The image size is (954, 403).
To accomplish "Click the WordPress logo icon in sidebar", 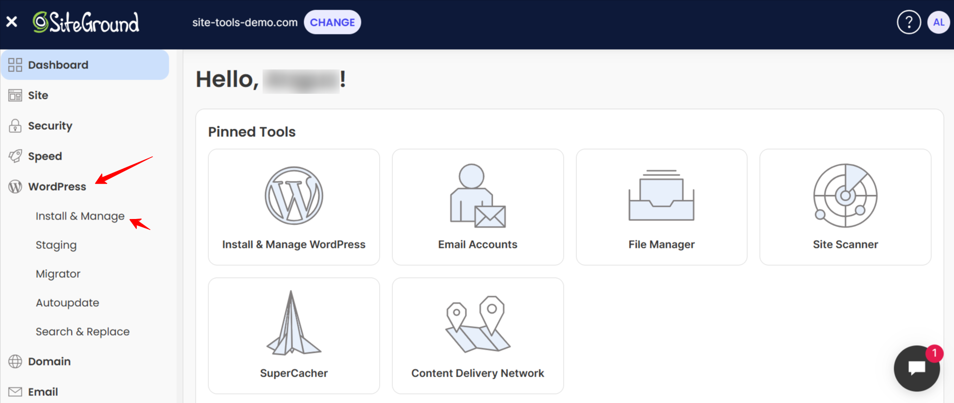I will [15, 187].
